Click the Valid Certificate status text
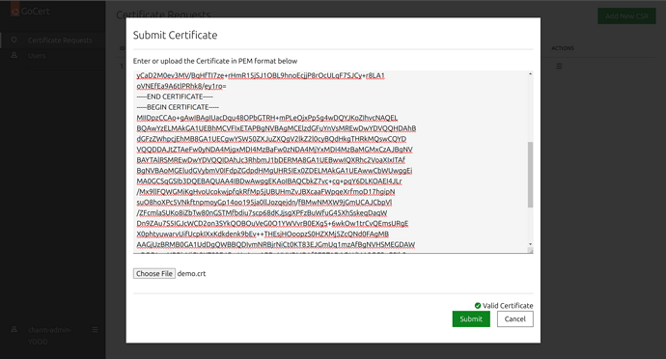This screenshot has height=359, width=666. coord(508,306)
